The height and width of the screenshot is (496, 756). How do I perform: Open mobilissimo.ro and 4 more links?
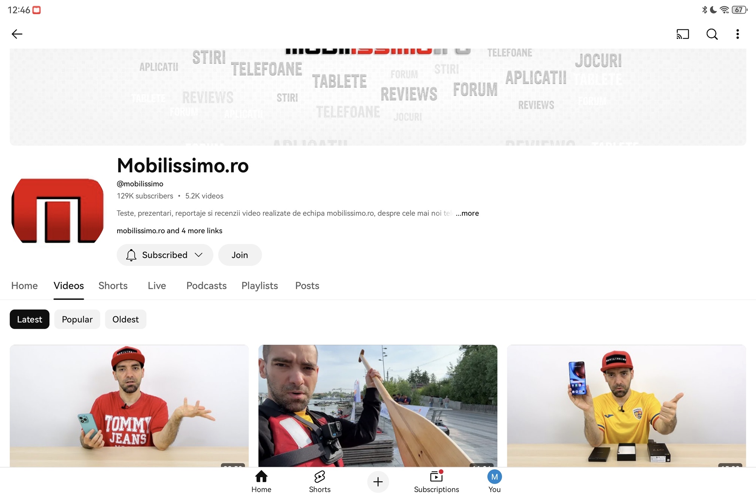[169, 231]
